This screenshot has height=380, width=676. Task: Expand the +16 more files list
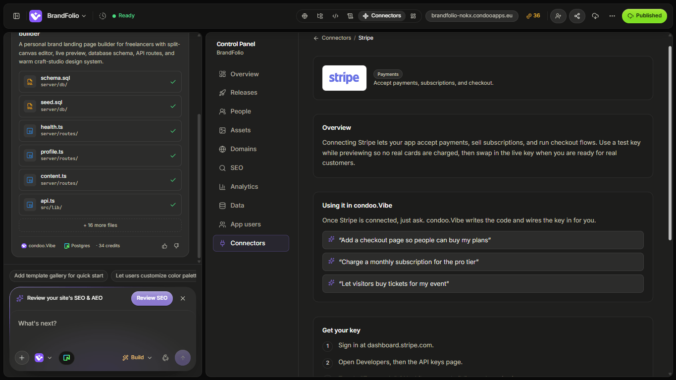[x=100, y=225]
